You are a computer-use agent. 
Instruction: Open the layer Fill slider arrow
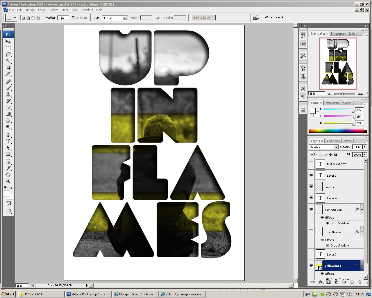(x=364, y=155)
